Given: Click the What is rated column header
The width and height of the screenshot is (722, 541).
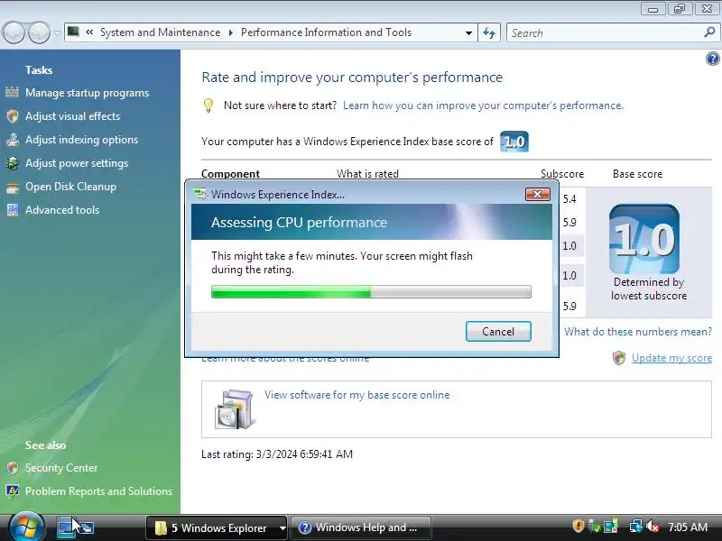Looking at the screenshot, I should point(367,174).
